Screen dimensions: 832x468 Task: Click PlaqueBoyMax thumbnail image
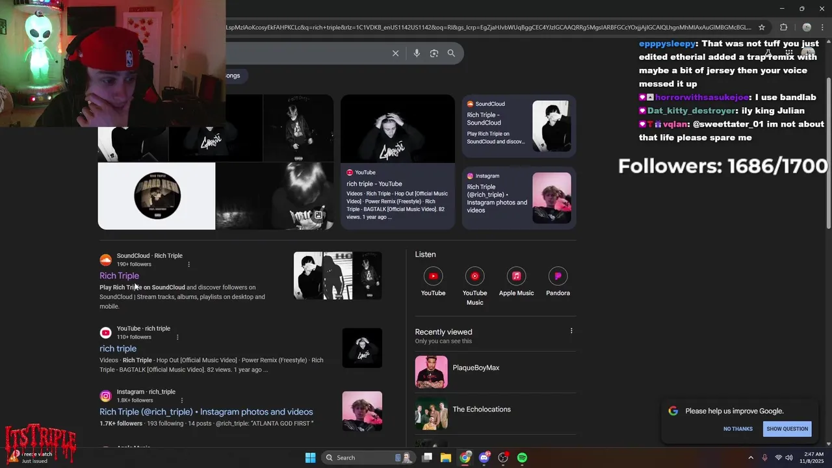tap(432, 372)
